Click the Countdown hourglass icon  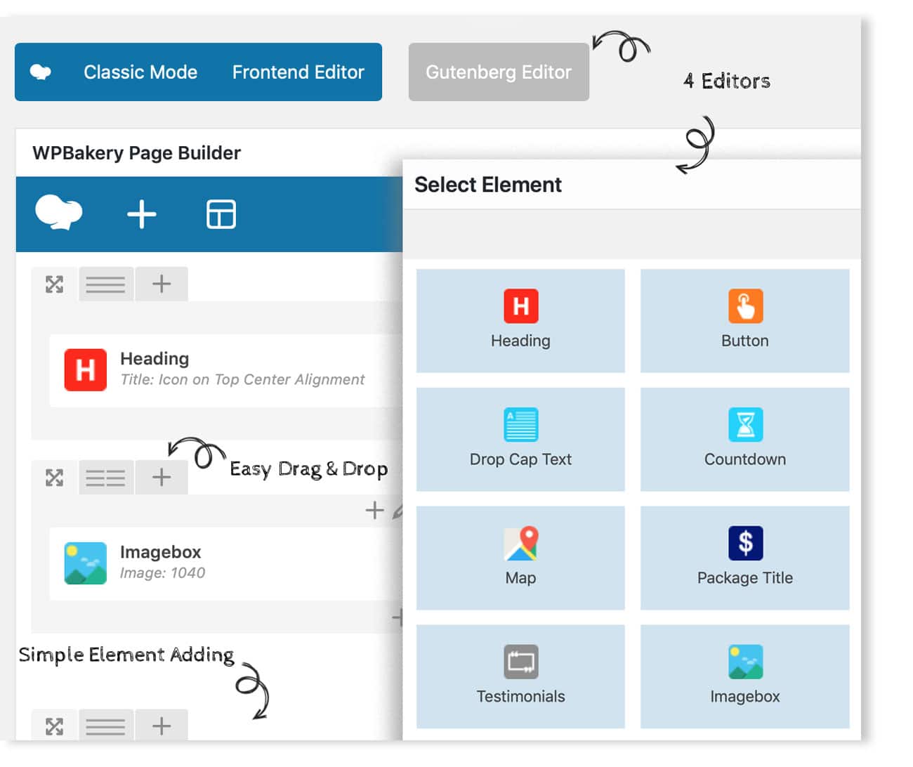coord(745,425)
